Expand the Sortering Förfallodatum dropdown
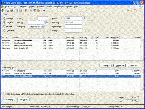Viewport: 145px width, 109px height. point(43,27)
